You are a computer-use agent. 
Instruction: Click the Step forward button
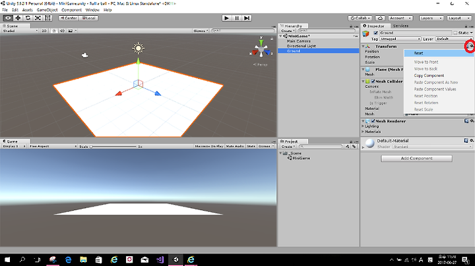pos(247,18)
